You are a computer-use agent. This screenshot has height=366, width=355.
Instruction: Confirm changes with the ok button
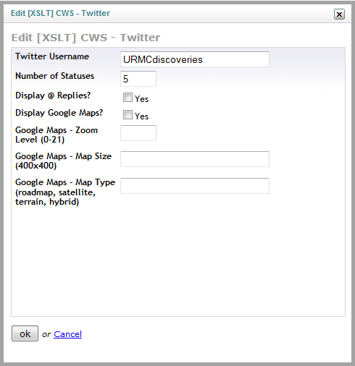(25, 333)
